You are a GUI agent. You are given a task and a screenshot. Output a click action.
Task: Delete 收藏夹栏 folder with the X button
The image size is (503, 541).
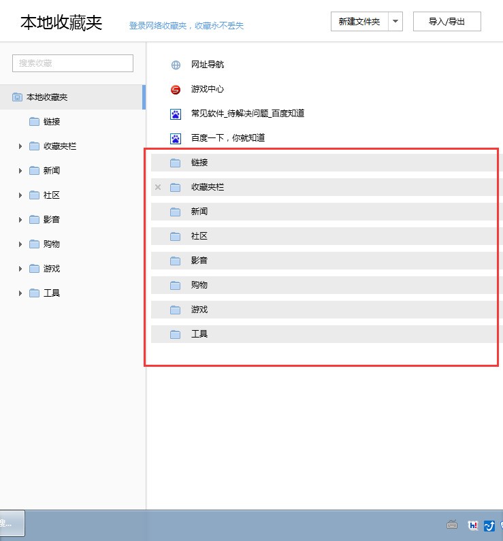[x=158, y=187]
